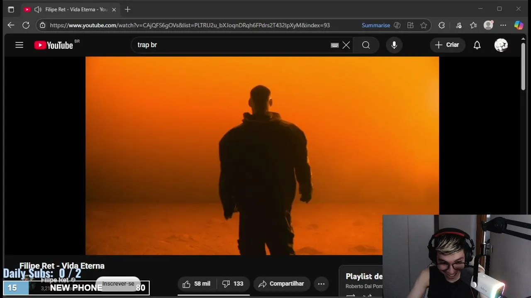
Task: Add this page to favorites star
Action: click(424, 25)
